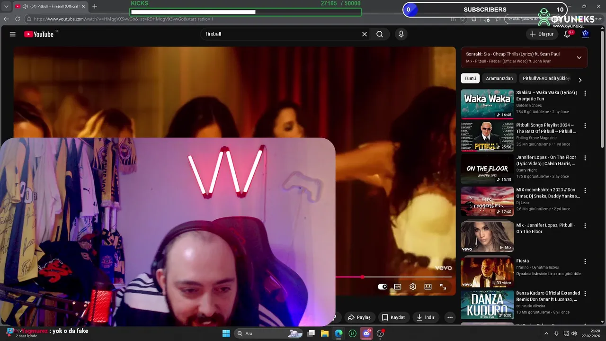This screenshot has height=341, width=606.
Task: Open Microsoft Edge from taskbar
Action: (x=339, y=333)
